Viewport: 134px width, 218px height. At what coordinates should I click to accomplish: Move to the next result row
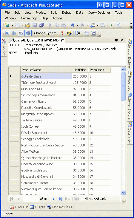point(54,199)
